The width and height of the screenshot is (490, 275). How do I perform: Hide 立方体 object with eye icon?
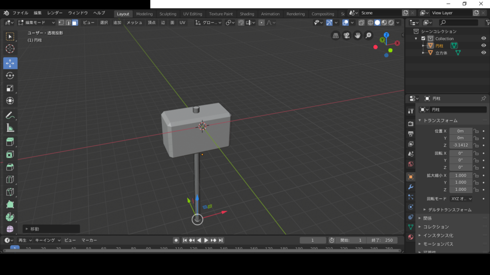[x=483, y=53]
